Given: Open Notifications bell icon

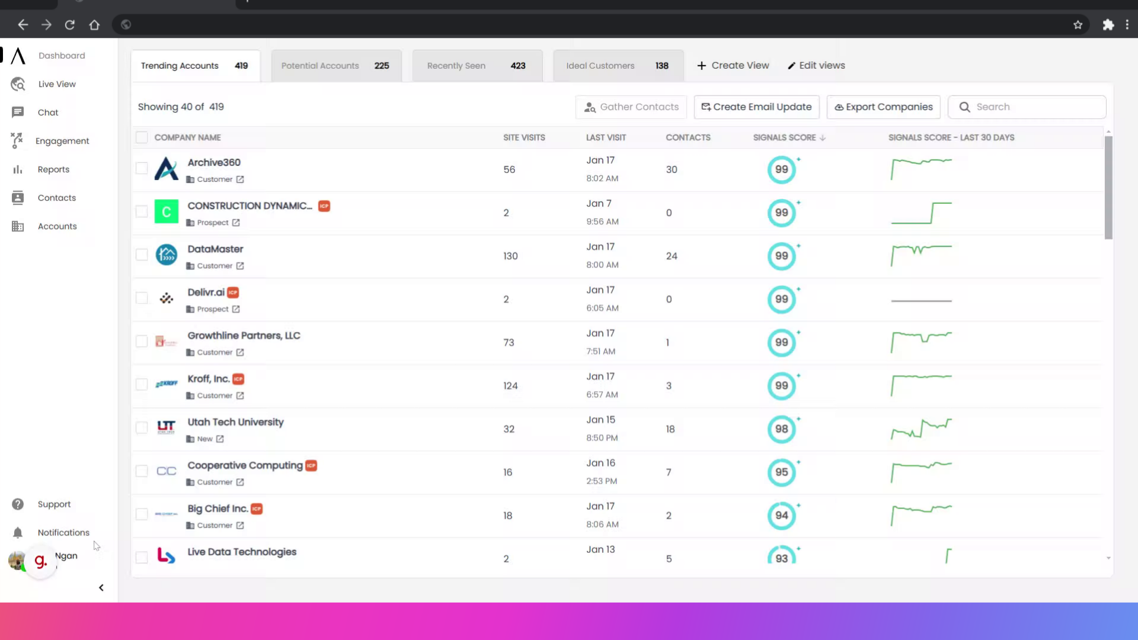Looking at the screenshot, I should (18, 533).
